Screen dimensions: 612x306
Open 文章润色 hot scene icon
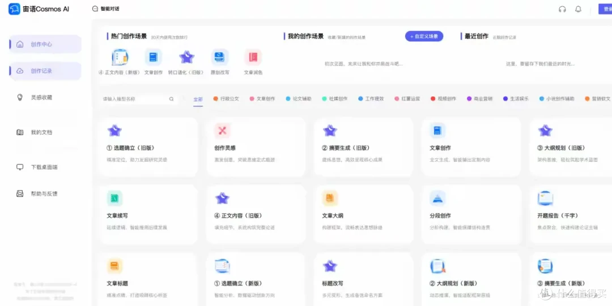(253, 57)
